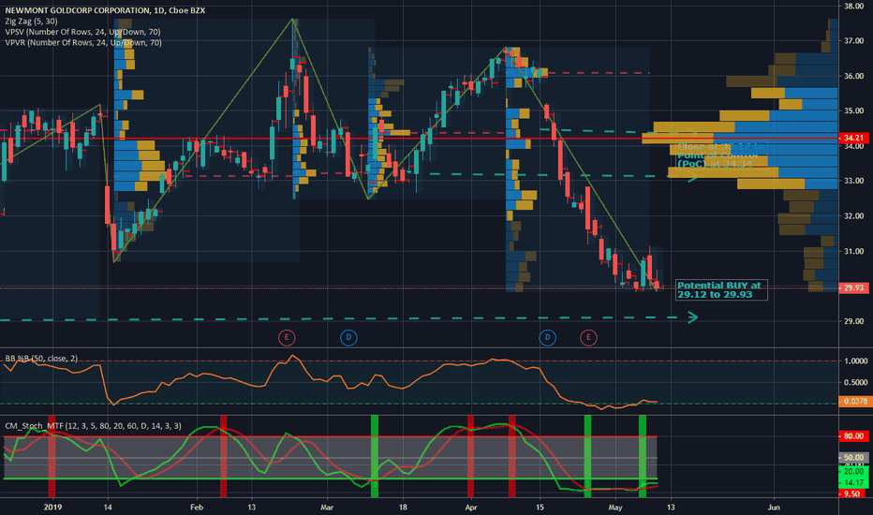Click the 'Potential BUY at 29.12 to 29.93' note
This screenshot has height=515, width=873.
pos(721,290)
